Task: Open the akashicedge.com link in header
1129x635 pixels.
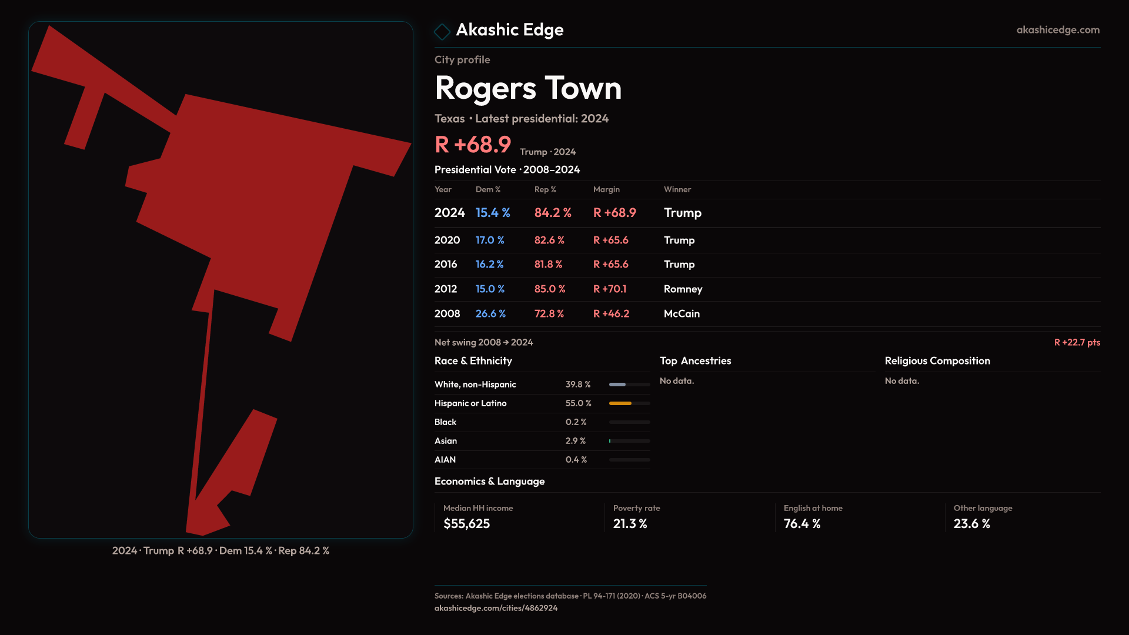Action: (x=1057, y=30)
